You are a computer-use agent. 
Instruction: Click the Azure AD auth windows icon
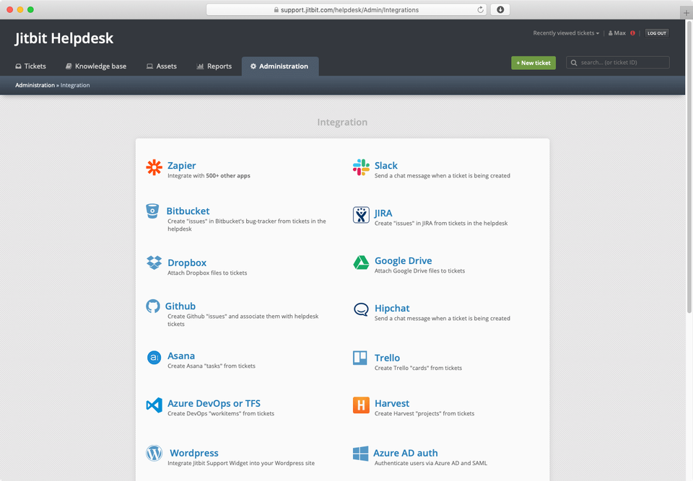[x=360, y=453]
